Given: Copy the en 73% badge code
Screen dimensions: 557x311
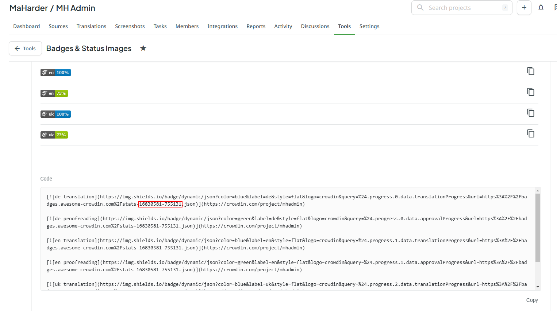Looking at the screenshot, I should 531,92.
